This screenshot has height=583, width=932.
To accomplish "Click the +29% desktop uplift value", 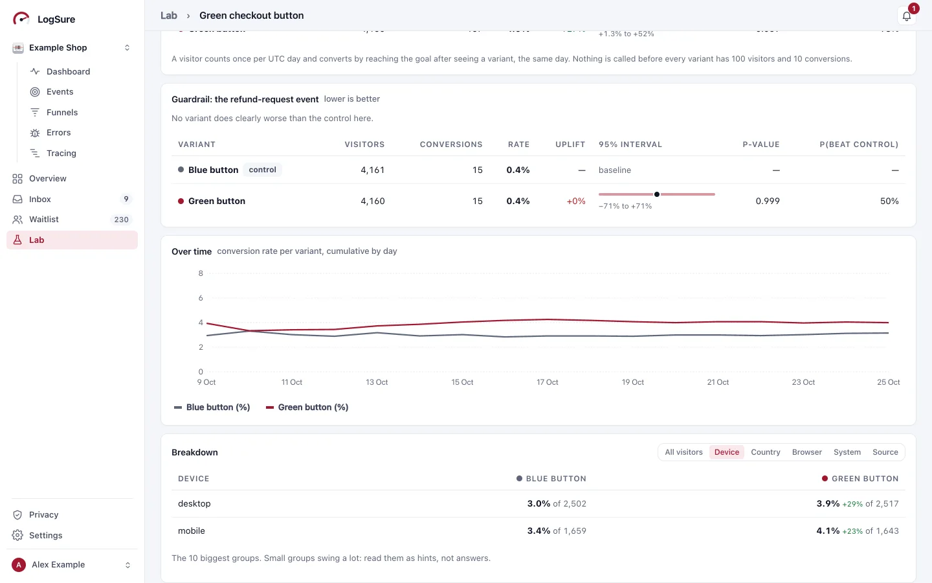I will click(x=852, y=504).
